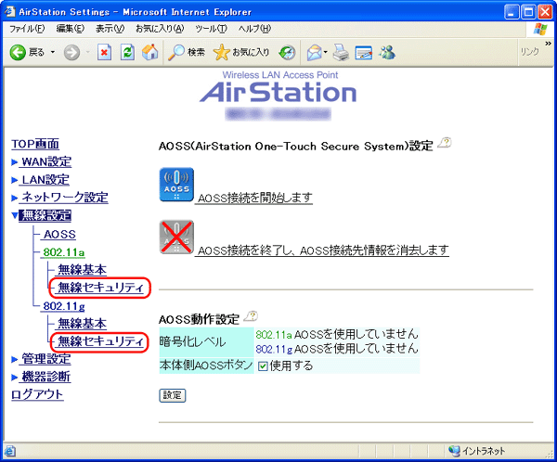Screen dimensions: 557x462
Task: Click the Print icon
Action: pos(341,53)
